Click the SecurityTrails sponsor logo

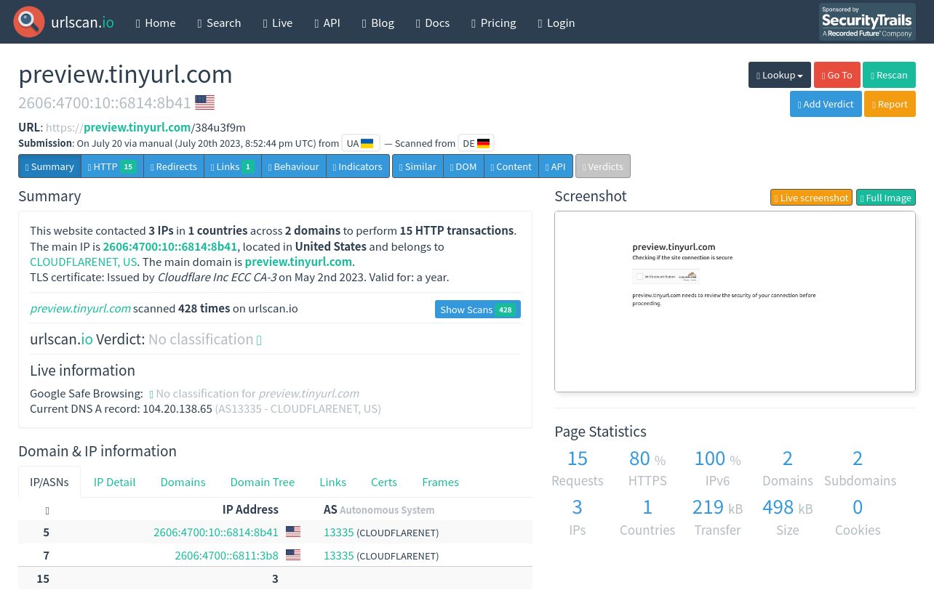click(x=867, y=22)
